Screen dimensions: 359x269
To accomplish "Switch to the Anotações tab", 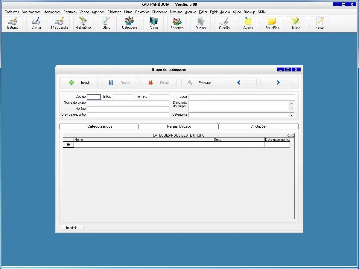I will pos(259,126).
